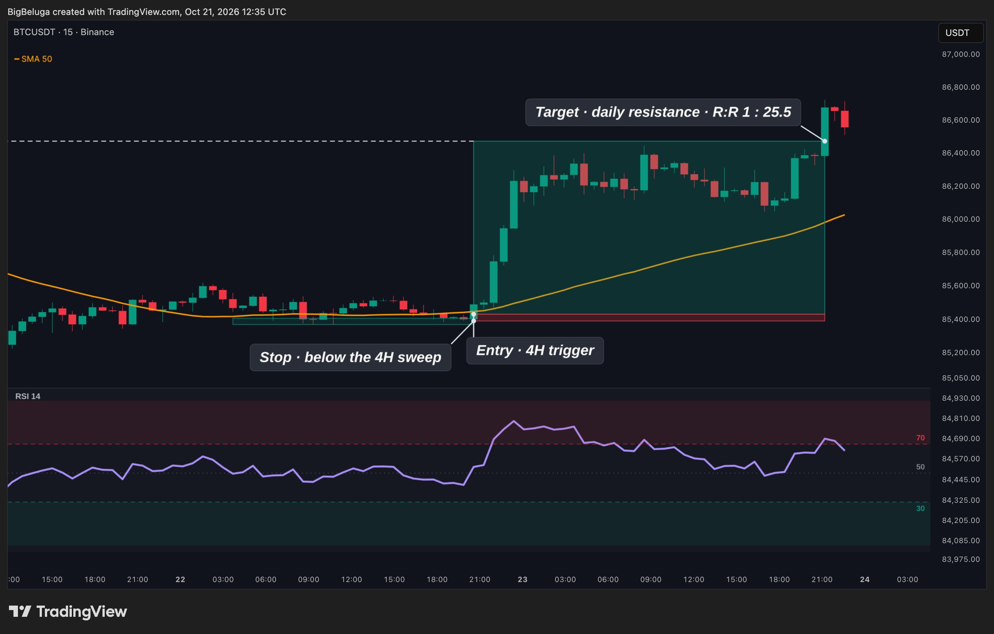994x634 pixels.
Task: Click the date 24 on the time axis
Action: 865,579
